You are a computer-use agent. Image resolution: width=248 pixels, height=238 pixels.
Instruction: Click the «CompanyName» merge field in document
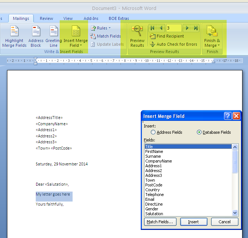(52, 124)
